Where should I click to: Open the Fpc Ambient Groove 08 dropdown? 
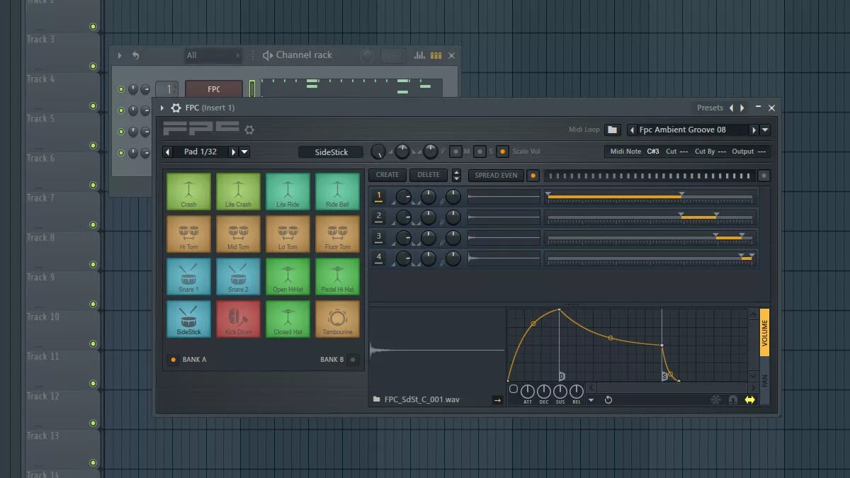pyautogui.click(x=765, y=130)
